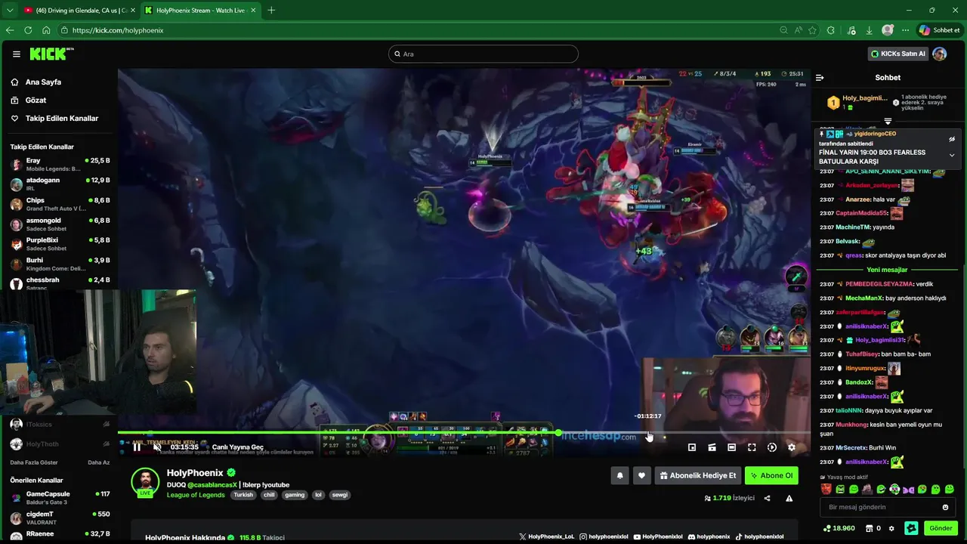Open cigdemT recommended channel
This screenshot has height=544, width=967.
(x=60, y=518)
